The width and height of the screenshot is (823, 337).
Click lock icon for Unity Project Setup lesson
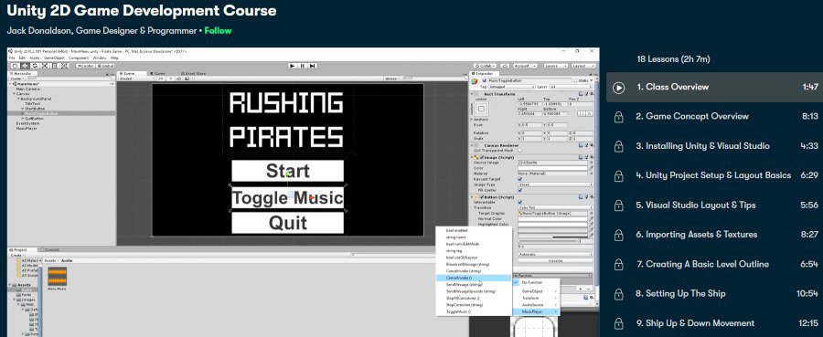click(x=619, y=175)
